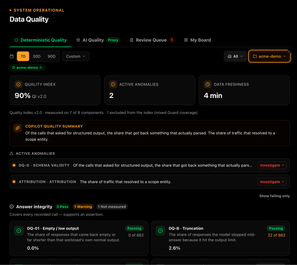Click the Copilot sparkle icon
This screenshot has width=297, height=265.
(18, 128)
